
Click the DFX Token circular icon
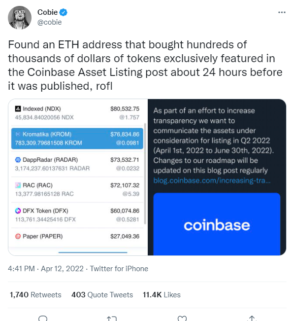[x=18, y=211]
